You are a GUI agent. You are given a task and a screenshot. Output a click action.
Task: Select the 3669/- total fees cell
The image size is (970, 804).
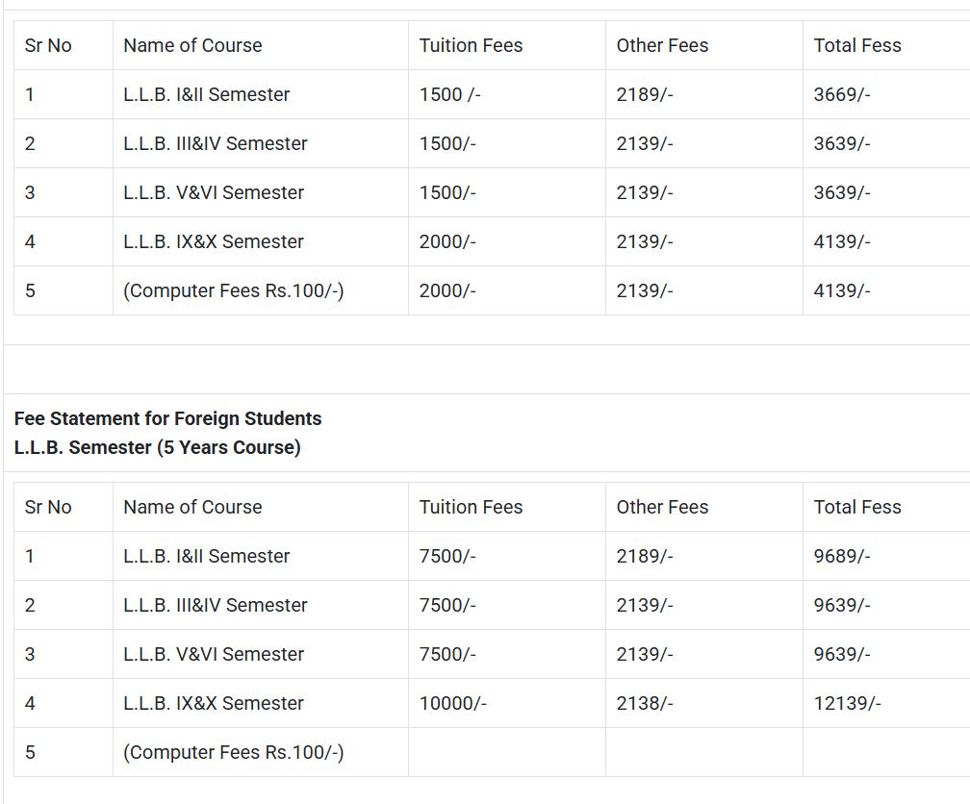pos(842,94)
